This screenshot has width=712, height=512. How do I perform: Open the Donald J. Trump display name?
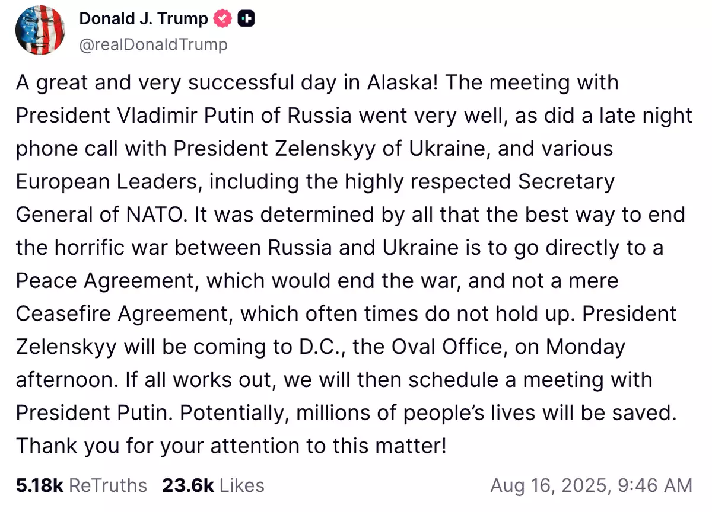pos(143,19)
